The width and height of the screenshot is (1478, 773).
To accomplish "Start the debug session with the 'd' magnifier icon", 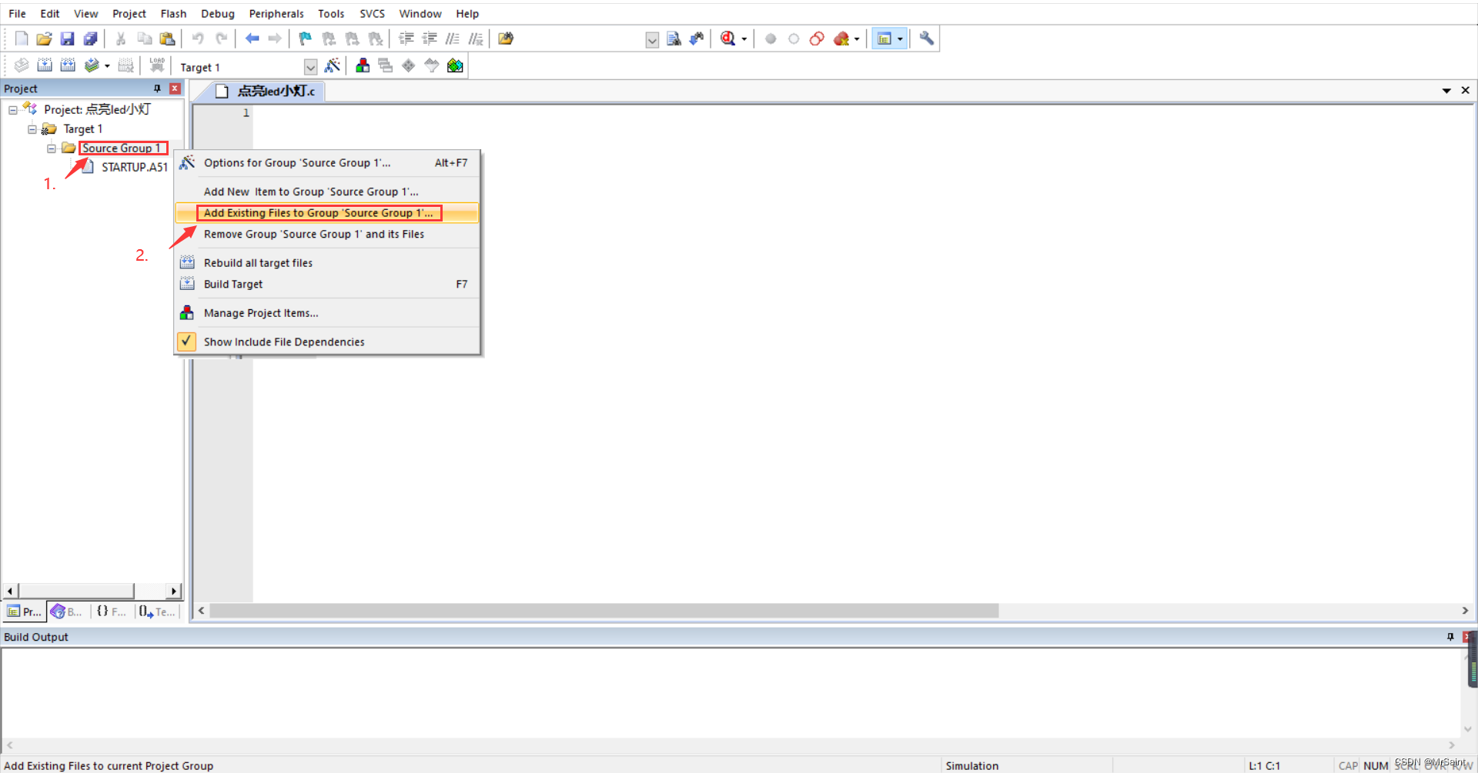I will [x=727, y=38].
